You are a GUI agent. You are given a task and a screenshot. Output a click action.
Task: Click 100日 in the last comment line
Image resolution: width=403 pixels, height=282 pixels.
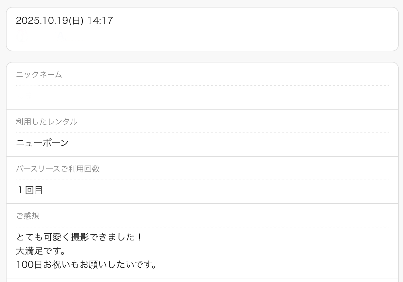pos(29,265)
